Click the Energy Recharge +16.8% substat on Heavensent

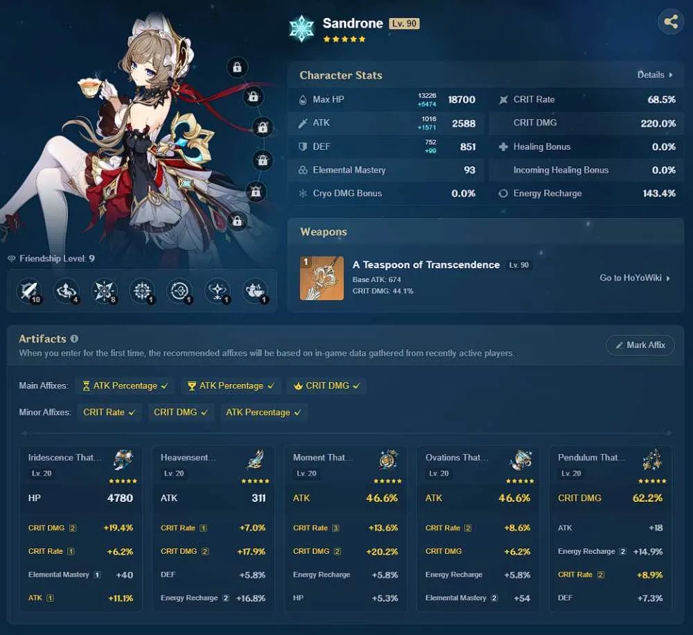(213, 598)
